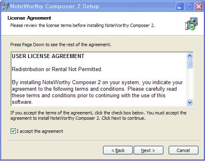Click inside the "By installing NoteWorthy Composer" paragraph
Image resolution: width=205 pixels, height=161 pixels.
coord(97,92)
